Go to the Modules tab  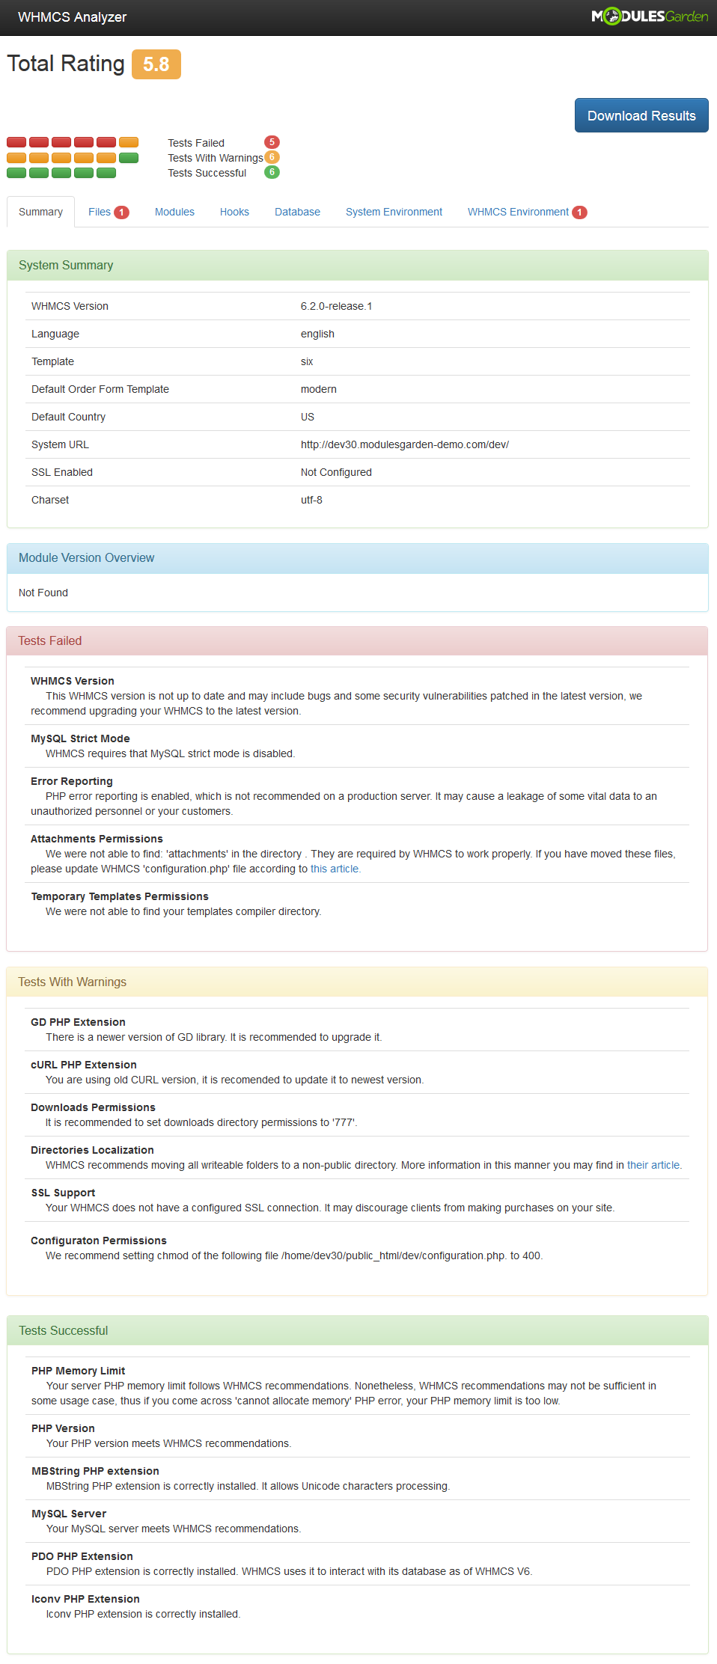pyautogui.click(x=174, y=212)
